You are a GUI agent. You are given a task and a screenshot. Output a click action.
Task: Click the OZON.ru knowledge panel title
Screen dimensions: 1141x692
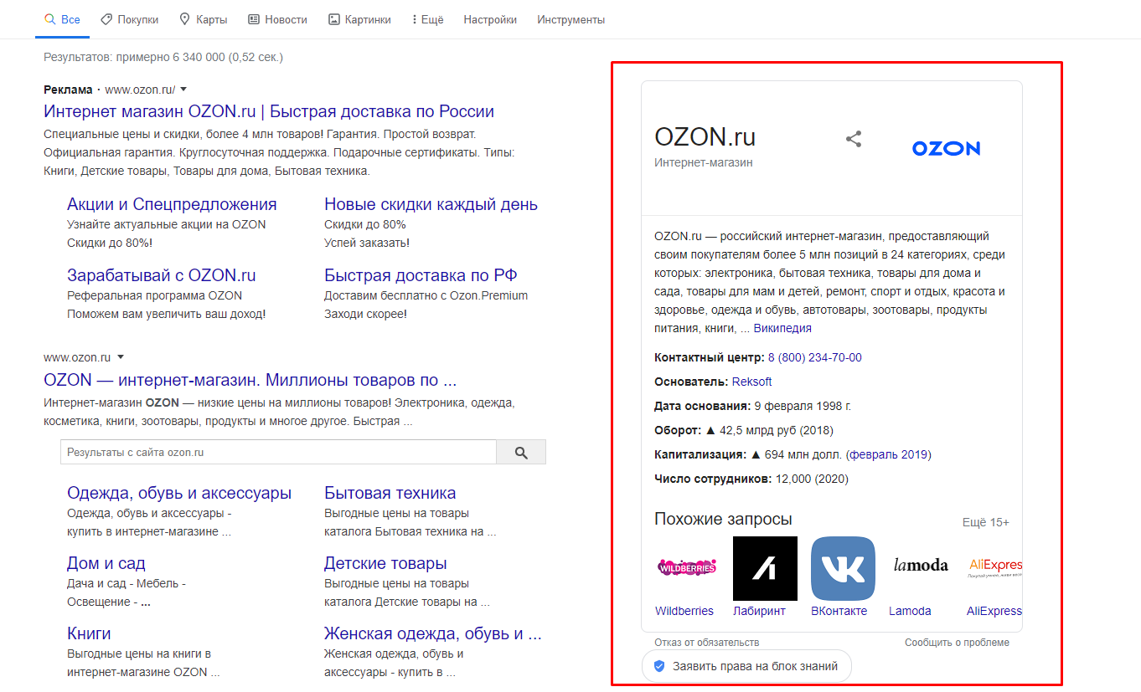pos(705,136)
